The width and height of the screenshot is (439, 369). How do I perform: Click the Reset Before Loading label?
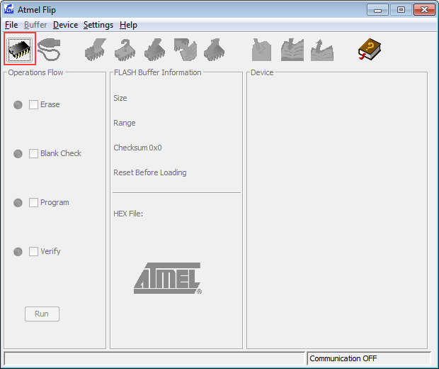click(x=150, y=172)
